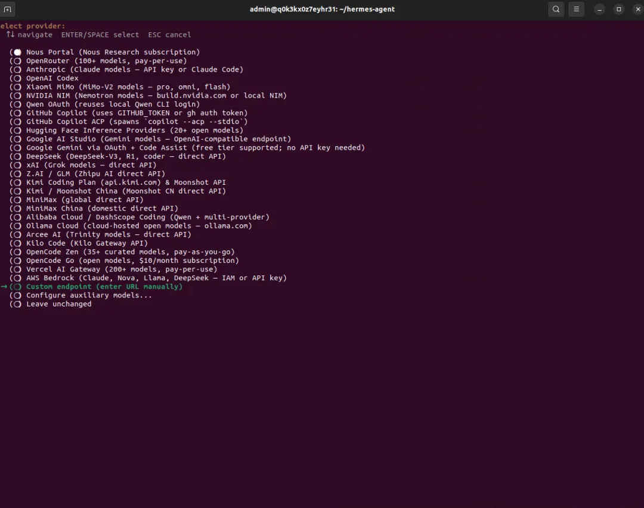644x508 pixels.
Task: Click Kilo Code Gateway API entry
Action: 87,243
